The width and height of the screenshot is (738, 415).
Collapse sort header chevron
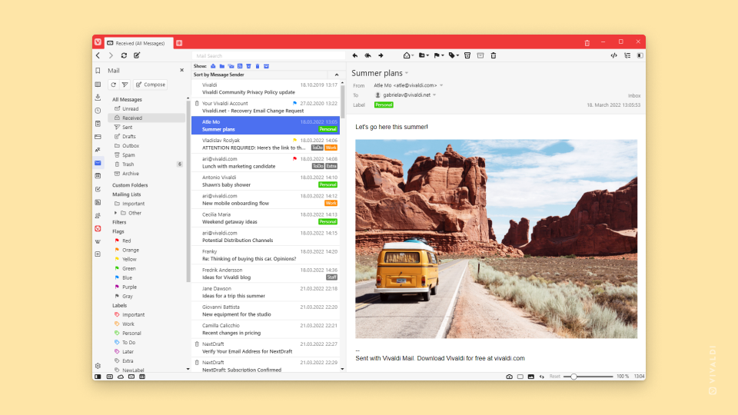click(337, 75)
